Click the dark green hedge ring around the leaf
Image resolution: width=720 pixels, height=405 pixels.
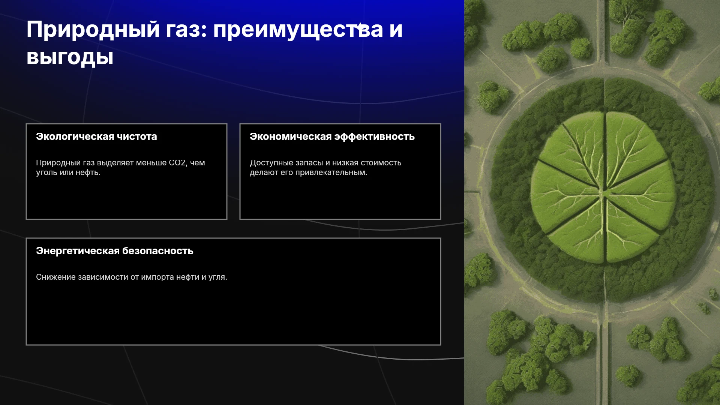tap(510, 187)
